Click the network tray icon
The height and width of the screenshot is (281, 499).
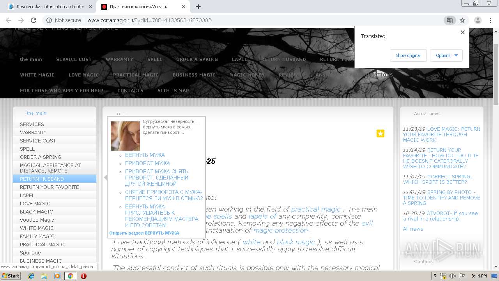[443, 276]
